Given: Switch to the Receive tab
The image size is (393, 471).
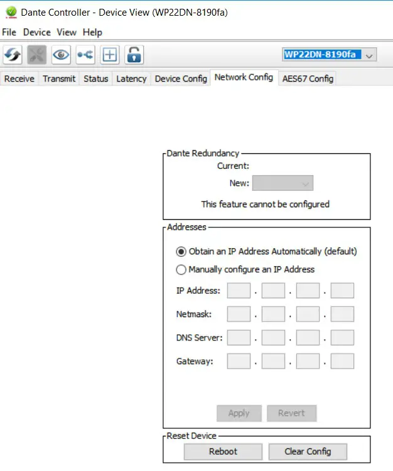Looking at the screenshot, I should point(19,78).
